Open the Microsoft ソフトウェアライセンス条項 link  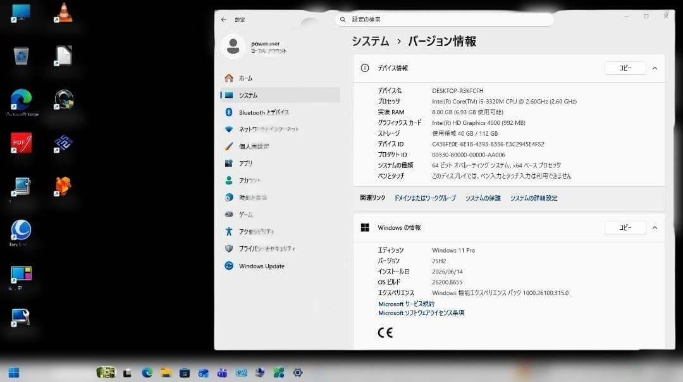(421, 313)
